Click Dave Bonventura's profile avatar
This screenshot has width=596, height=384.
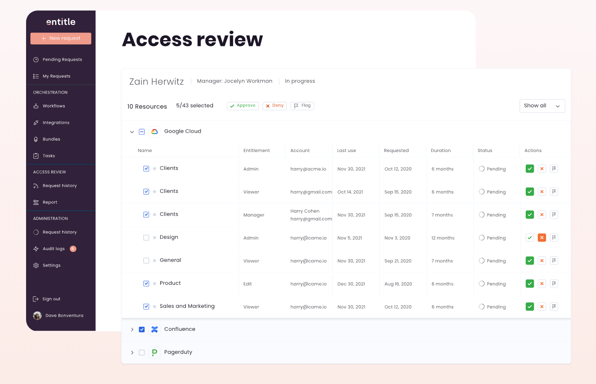click(x=37, y=316)
